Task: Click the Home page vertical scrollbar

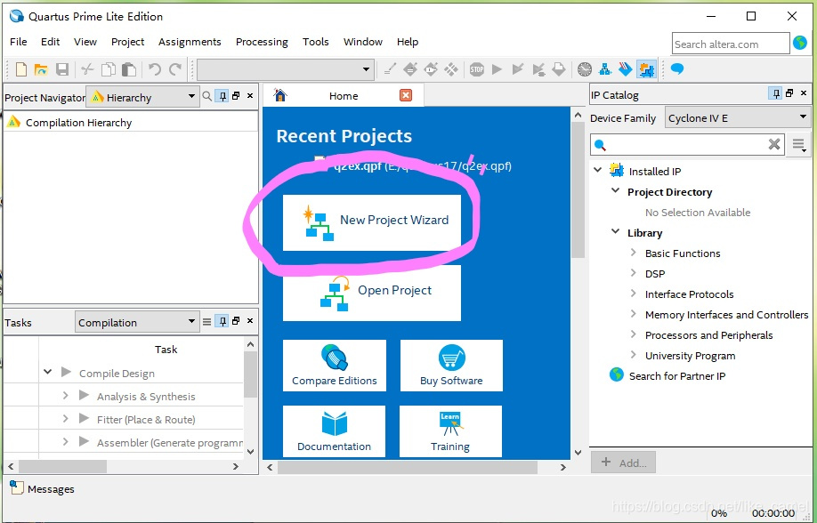Action: (578, 190)
